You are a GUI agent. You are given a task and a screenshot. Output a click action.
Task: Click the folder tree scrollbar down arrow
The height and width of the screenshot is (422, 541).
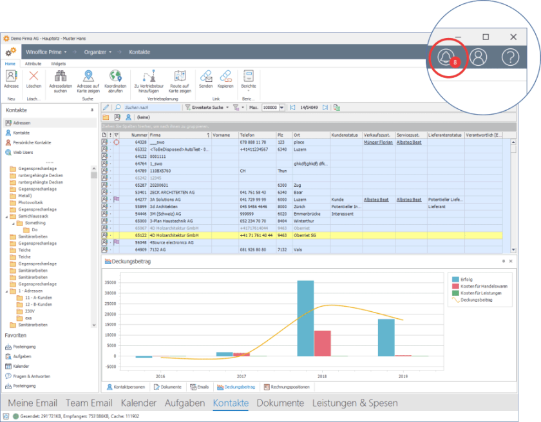94,325
